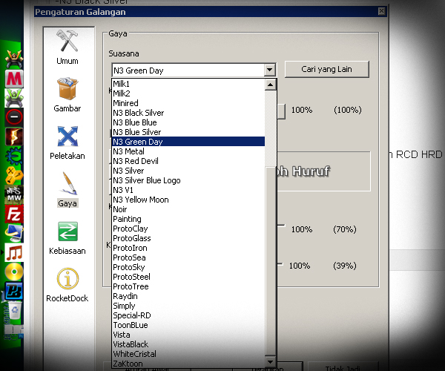The image size is (445, 371).
Task: Pick N3 Blue Blue theme
Action: (188, 122)
